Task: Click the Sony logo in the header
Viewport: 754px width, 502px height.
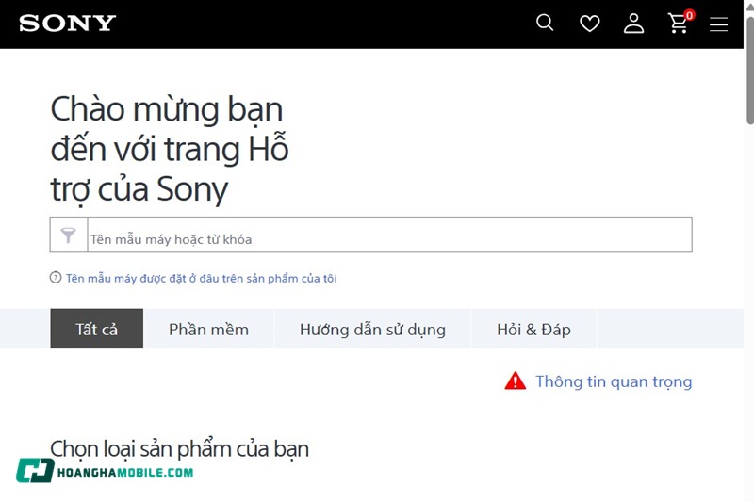Action: (67, 24)
